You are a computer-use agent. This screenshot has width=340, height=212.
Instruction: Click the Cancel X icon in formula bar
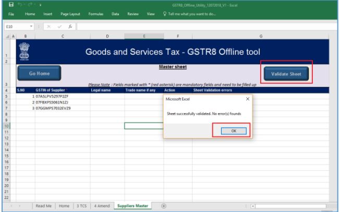tap(49, 27)
